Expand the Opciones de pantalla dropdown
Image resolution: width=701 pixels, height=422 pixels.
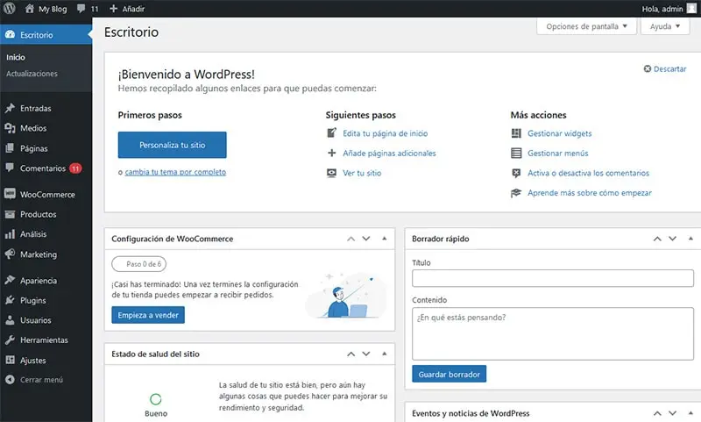click(585, 26)
